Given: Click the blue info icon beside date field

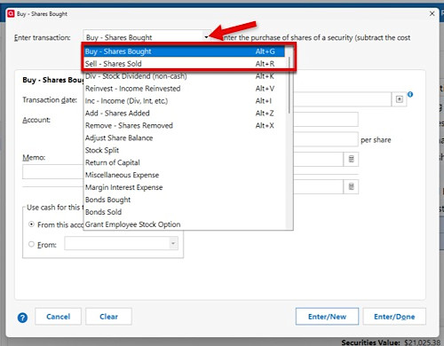Looking at the screenshot, I should (x=410, y=94).
